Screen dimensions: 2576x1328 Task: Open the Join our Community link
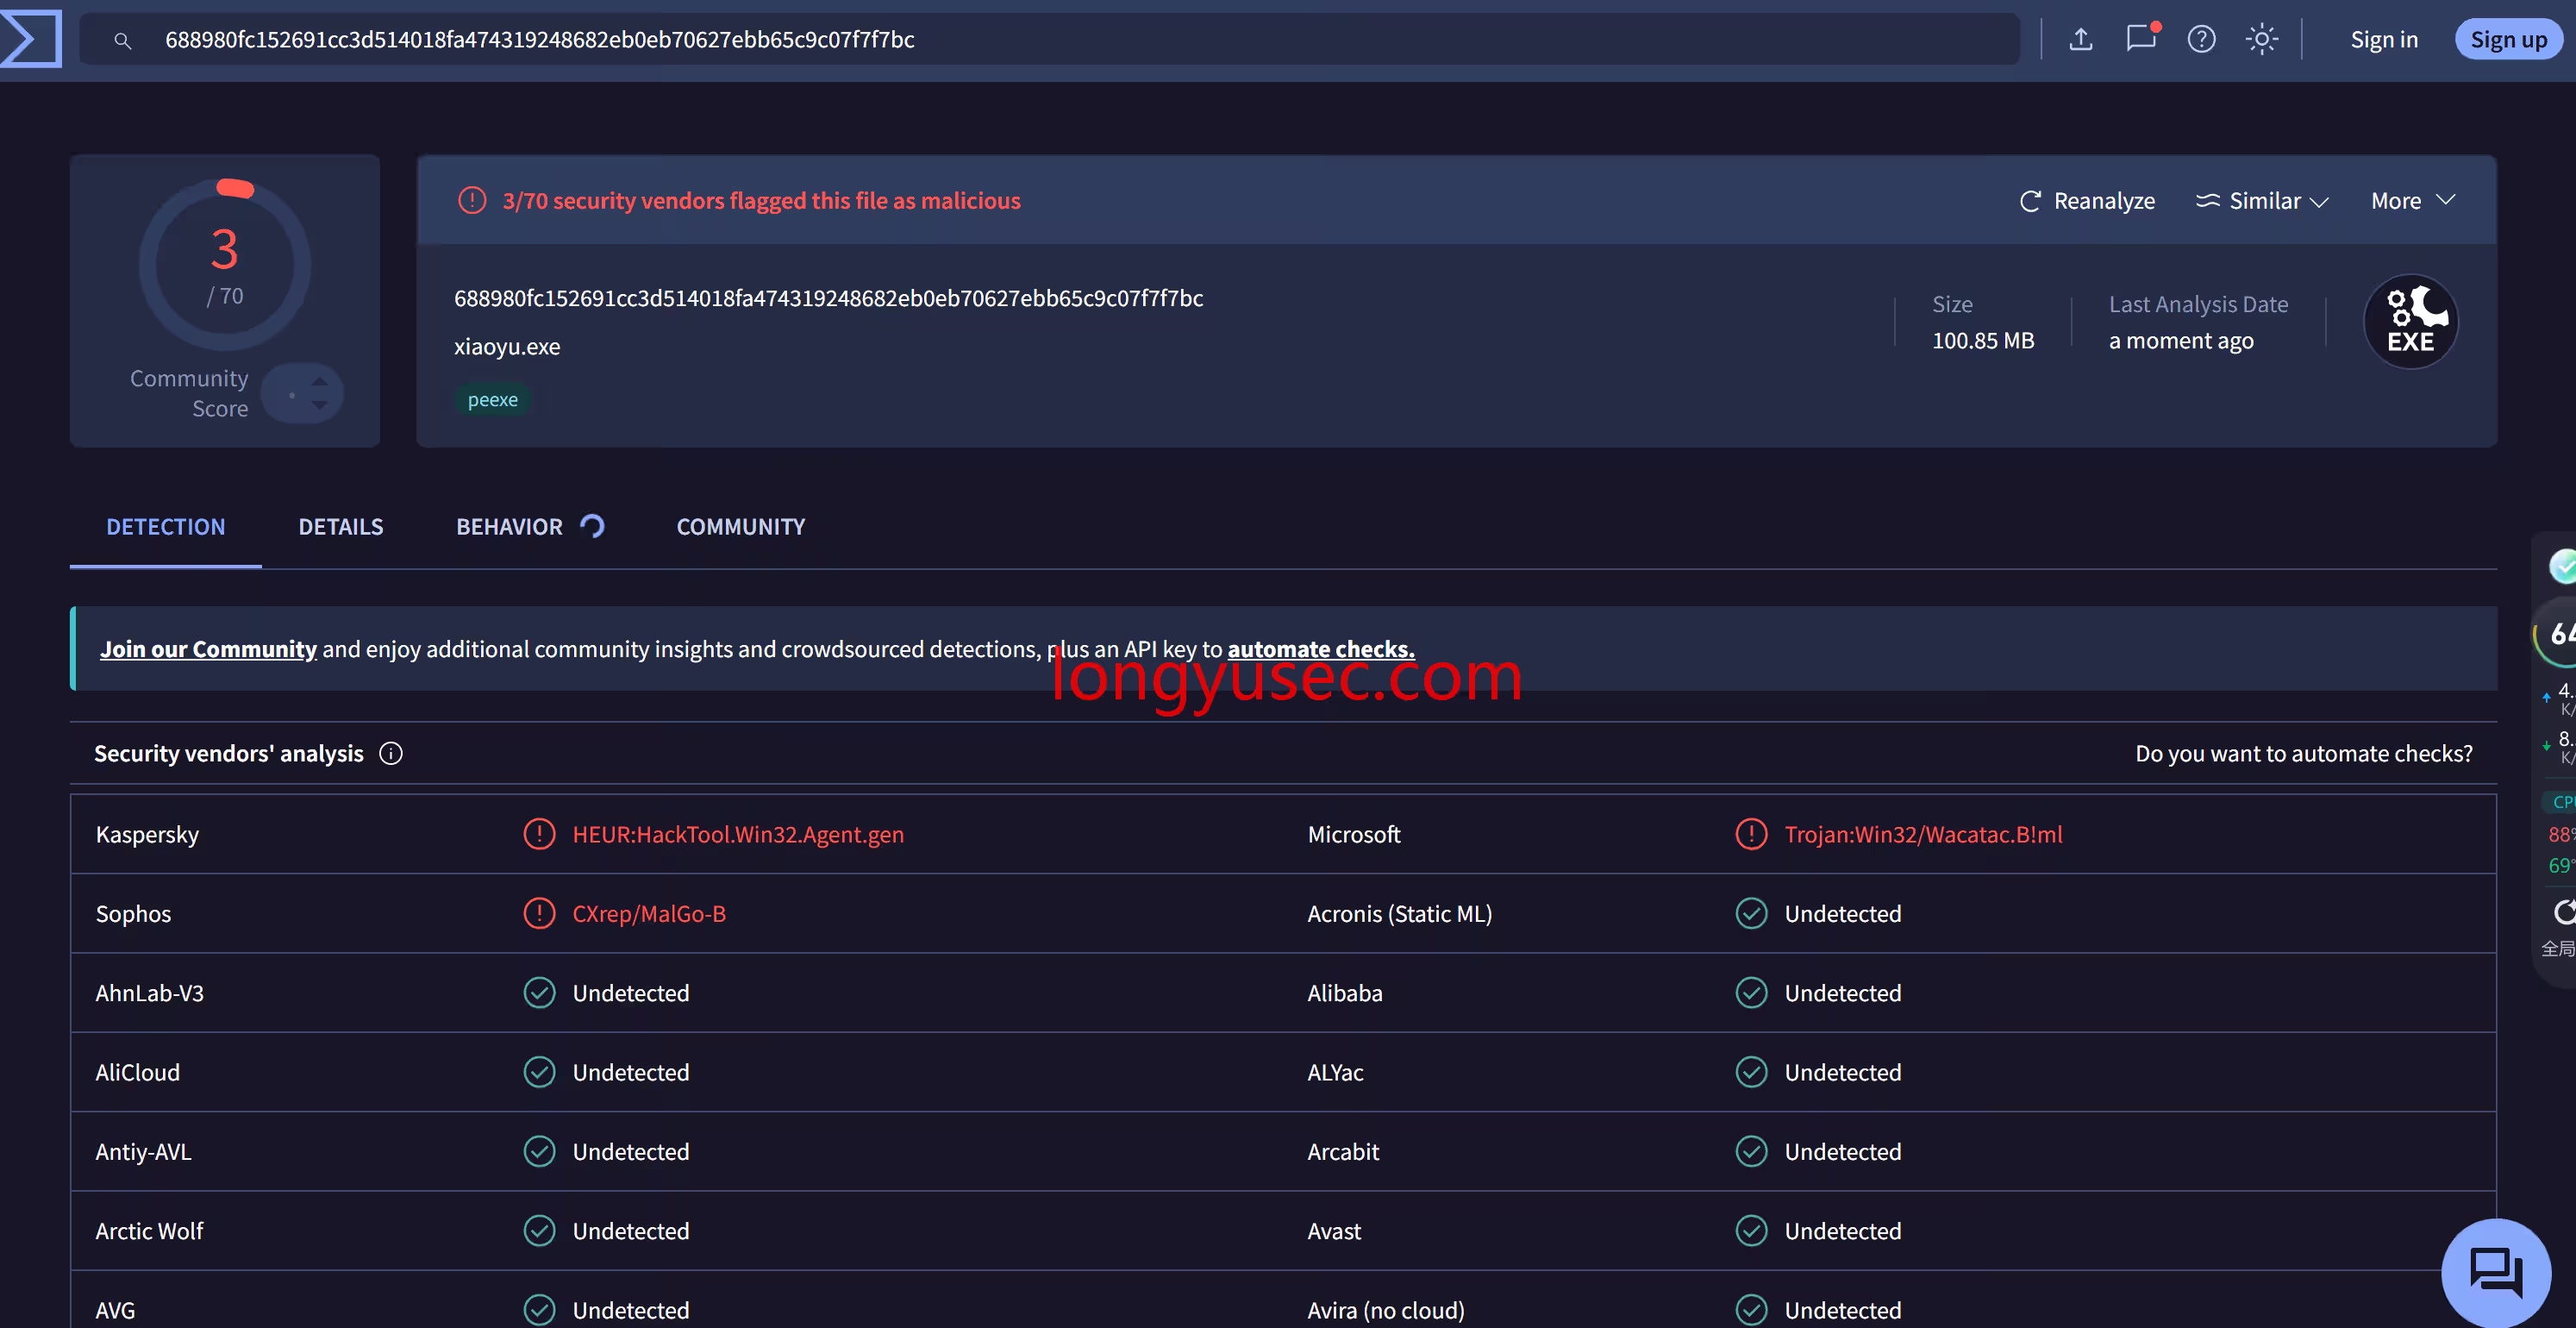tap(208, 649)
